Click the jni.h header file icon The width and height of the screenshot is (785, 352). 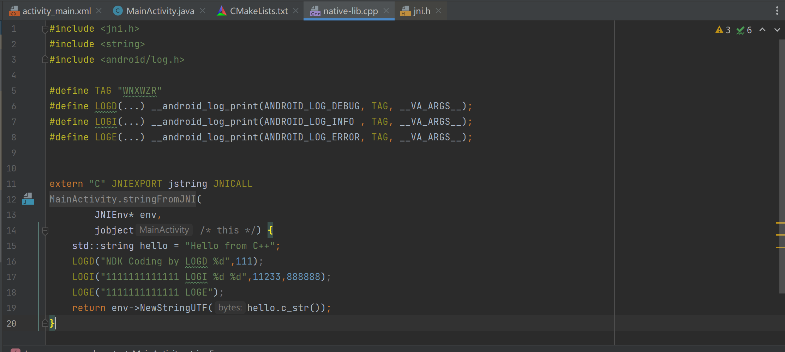[x=405, y=11]
